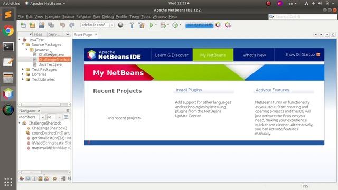Click the Navigator icon beside filter dropdown

66,117
